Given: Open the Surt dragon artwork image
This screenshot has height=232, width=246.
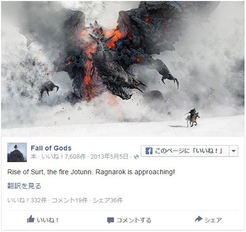Looking at the screenshot, I should point(123,69).
